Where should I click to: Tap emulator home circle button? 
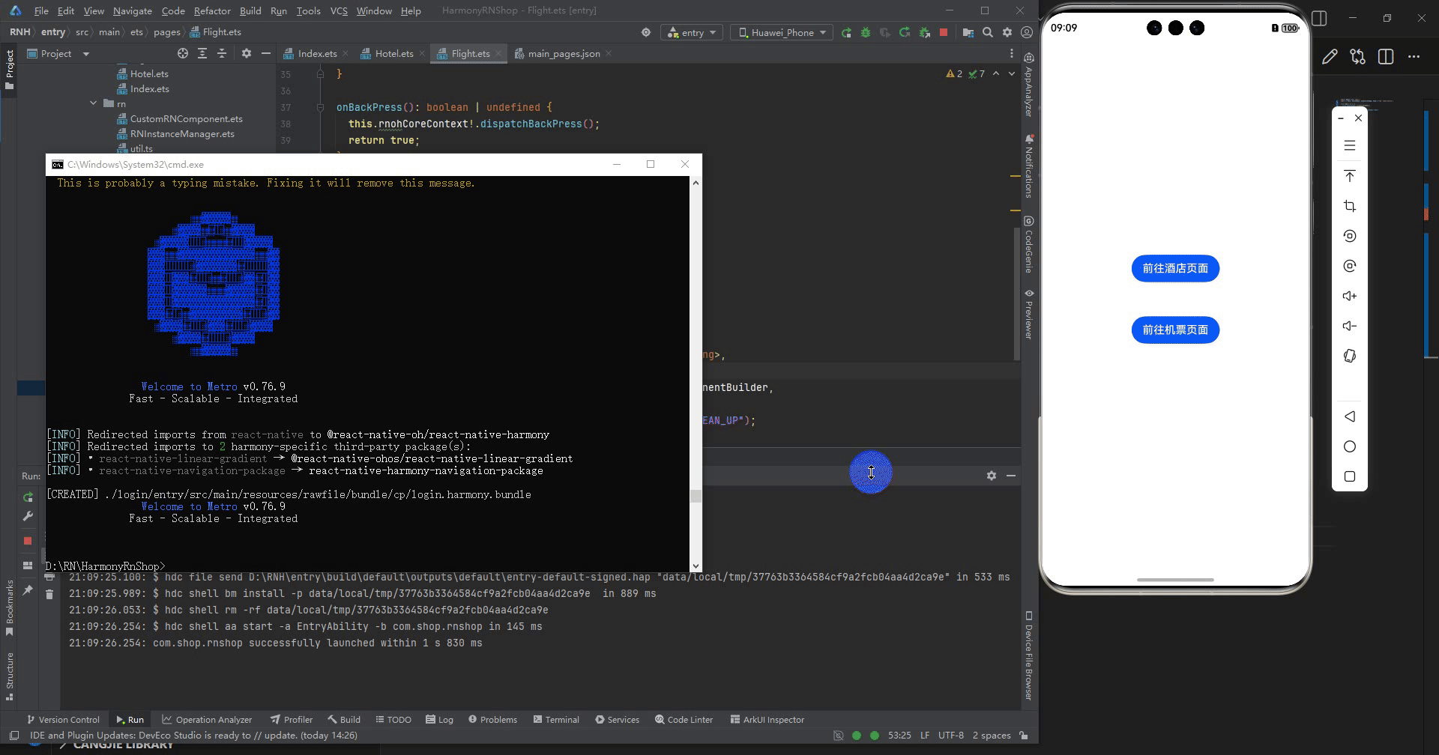[x=1350, y=446]
